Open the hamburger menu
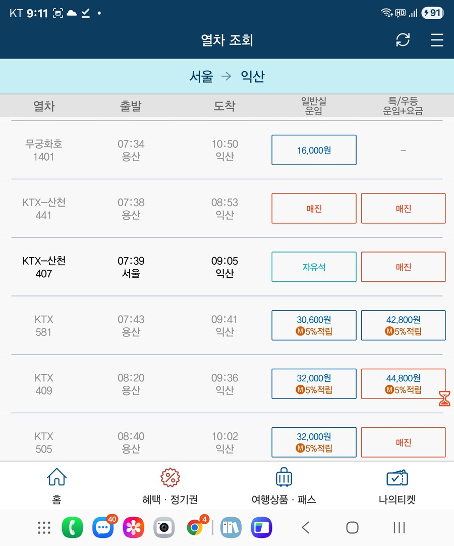This screenshot has width=454, height=546. click(x=437, y=40)
